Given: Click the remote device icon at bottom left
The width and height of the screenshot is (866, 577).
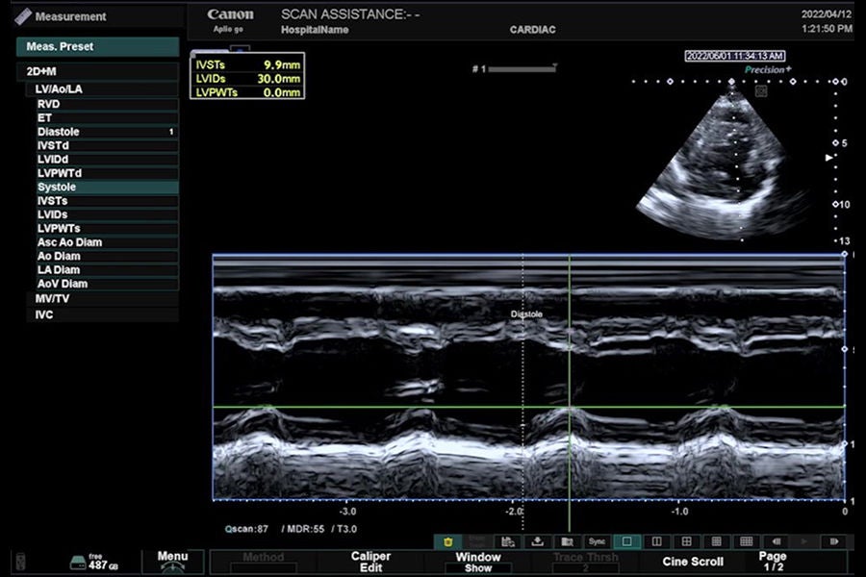Looking at the screenshot, I should pyautogui.click(x=20, y=562).
